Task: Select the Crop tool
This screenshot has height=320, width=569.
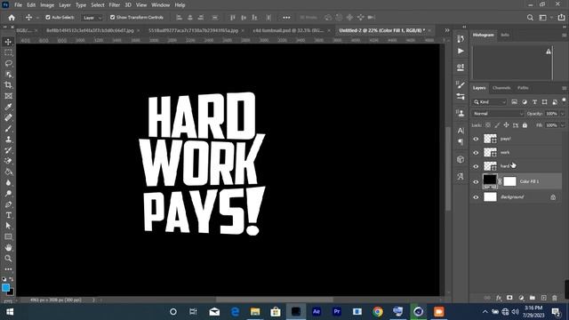Action: [8, 85]
